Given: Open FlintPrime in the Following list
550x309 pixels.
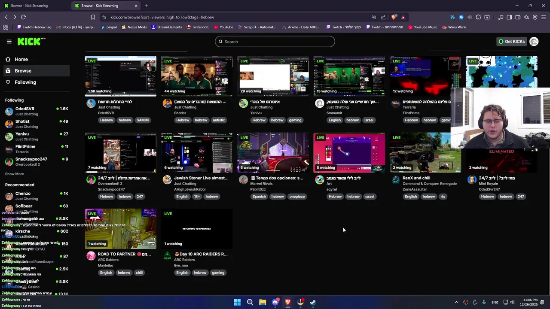Looking at the screenshot, I should click(37, 149).
